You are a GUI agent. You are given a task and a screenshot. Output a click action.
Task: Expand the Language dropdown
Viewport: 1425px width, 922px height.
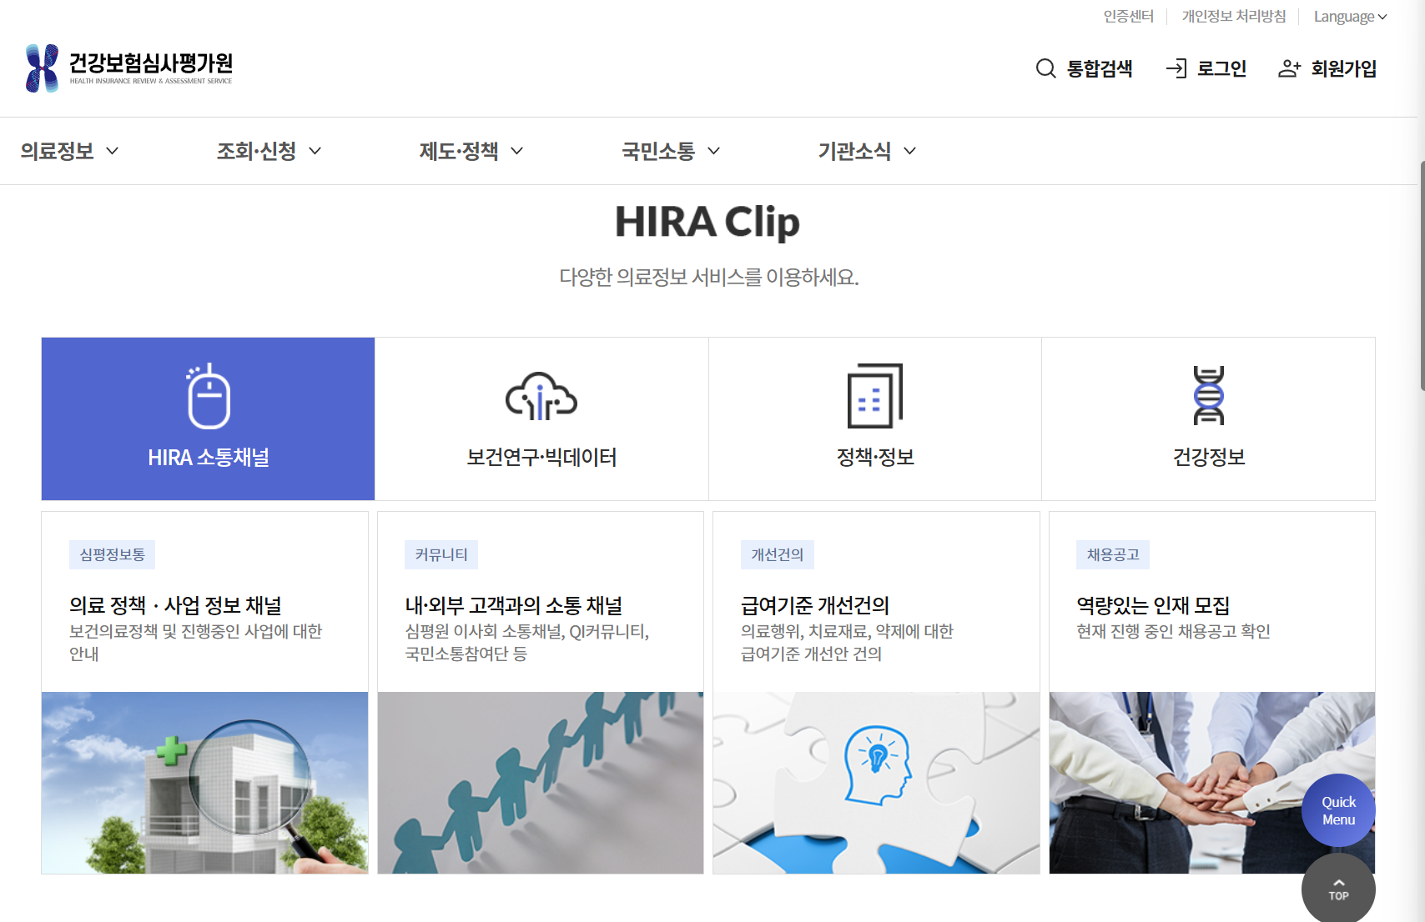[x=1350, y=17]
